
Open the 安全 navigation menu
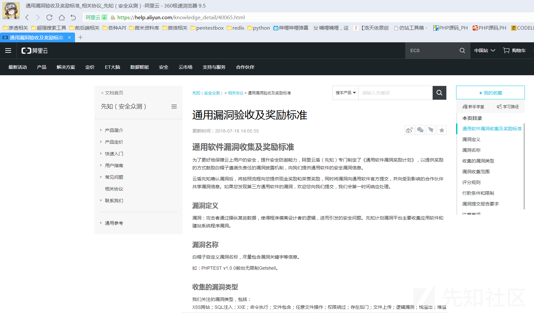164,67
